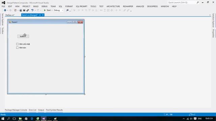Open the Package Manager Console tab
Viewport: 216px width, 121px height.
tap(16, 110)
